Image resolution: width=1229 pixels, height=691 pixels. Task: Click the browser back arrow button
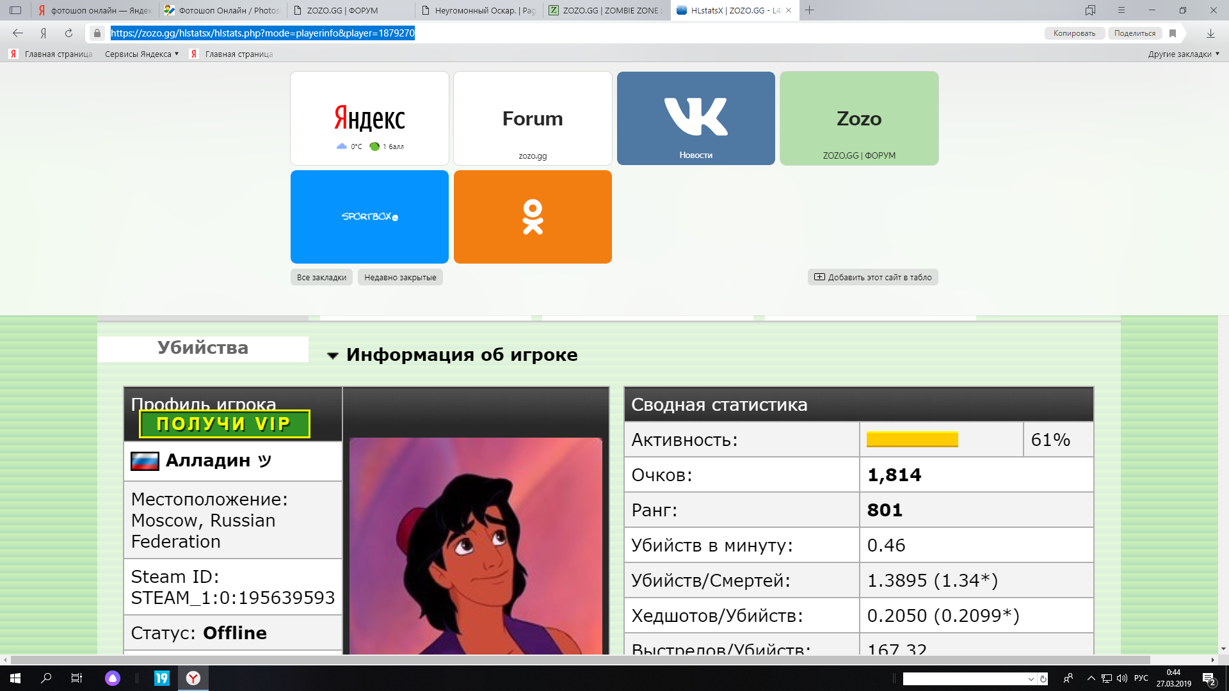click(18, 33)
